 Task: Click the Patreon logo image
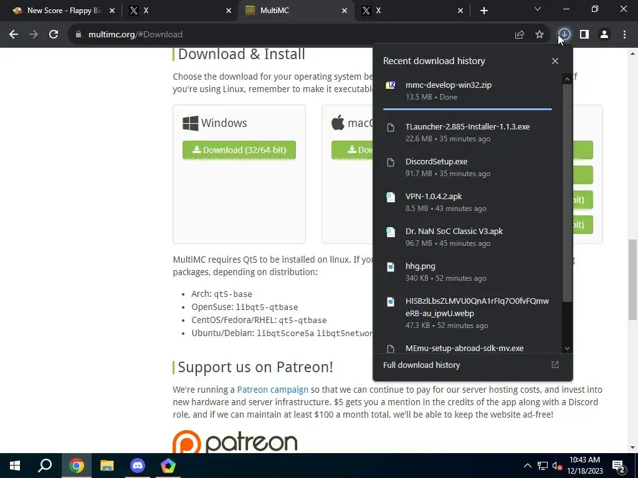(x=235, y=442)
